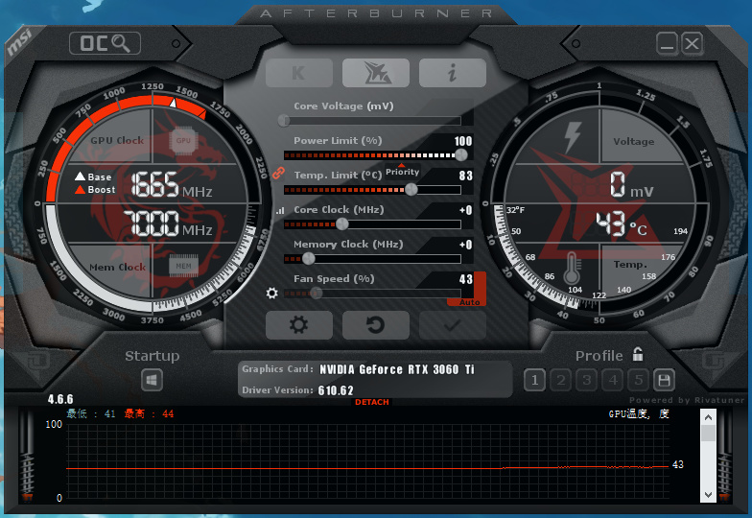Click the Temp. Limit slider handle

tap(411, 190)
